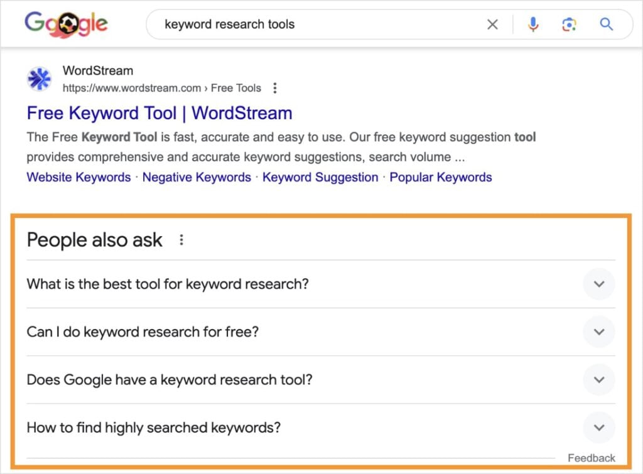Click the Google logo
The height and width of the screenshot is (474, 643).
[65, 23]
